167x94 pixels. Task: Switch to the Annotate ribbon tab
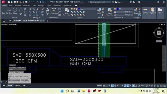click(18, 5)
